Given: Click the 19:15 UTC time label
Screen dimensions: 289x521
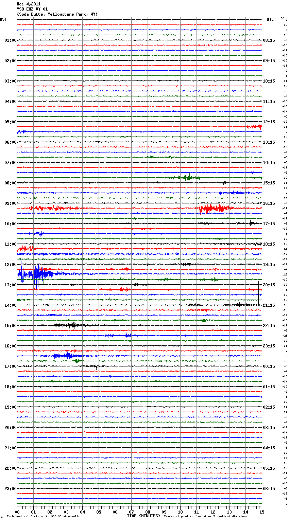Looking at the screenshot, I should tap(269, 265).
